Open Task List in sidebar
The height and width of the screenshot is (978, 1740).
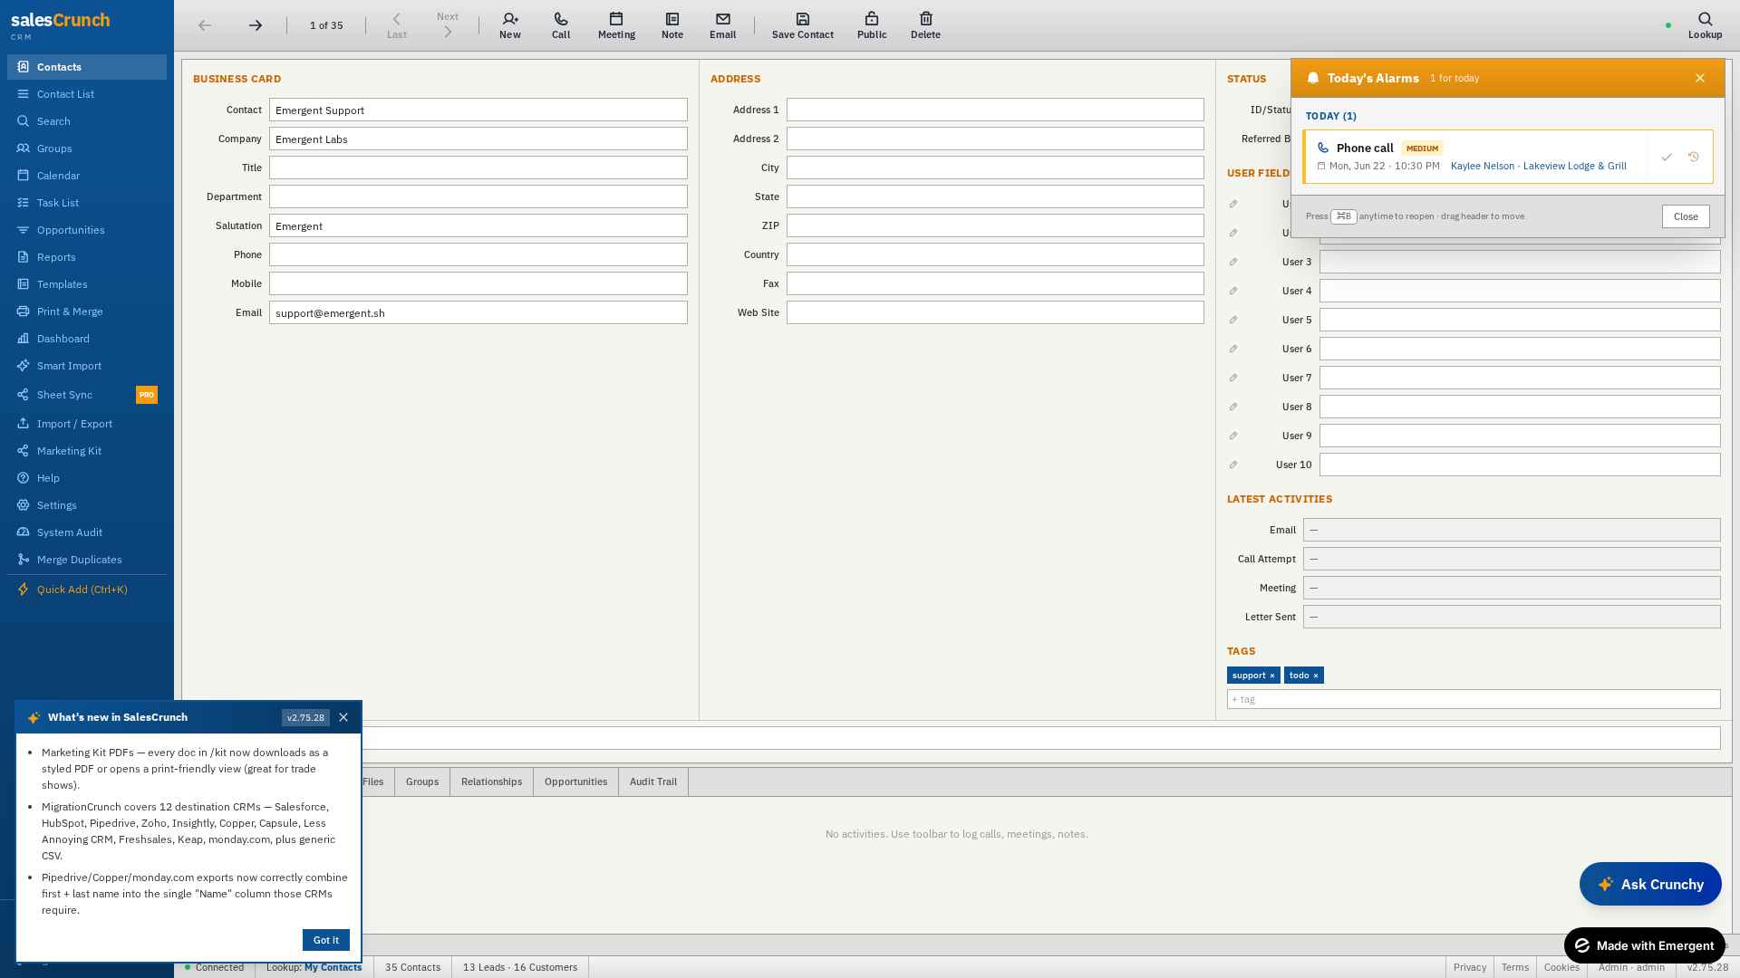(87, 203)
